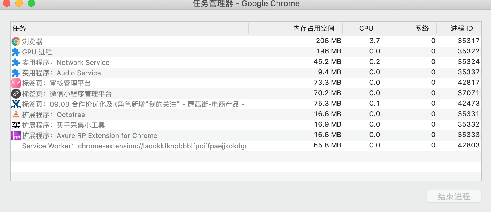Click process ID 35331
491x212 pixels.
point(469,114)
